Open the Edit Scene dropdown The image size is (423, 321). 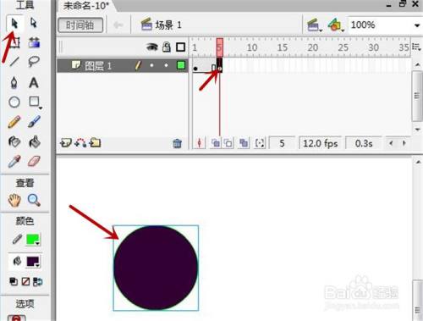pyautogui.click(x=315, y=25)
